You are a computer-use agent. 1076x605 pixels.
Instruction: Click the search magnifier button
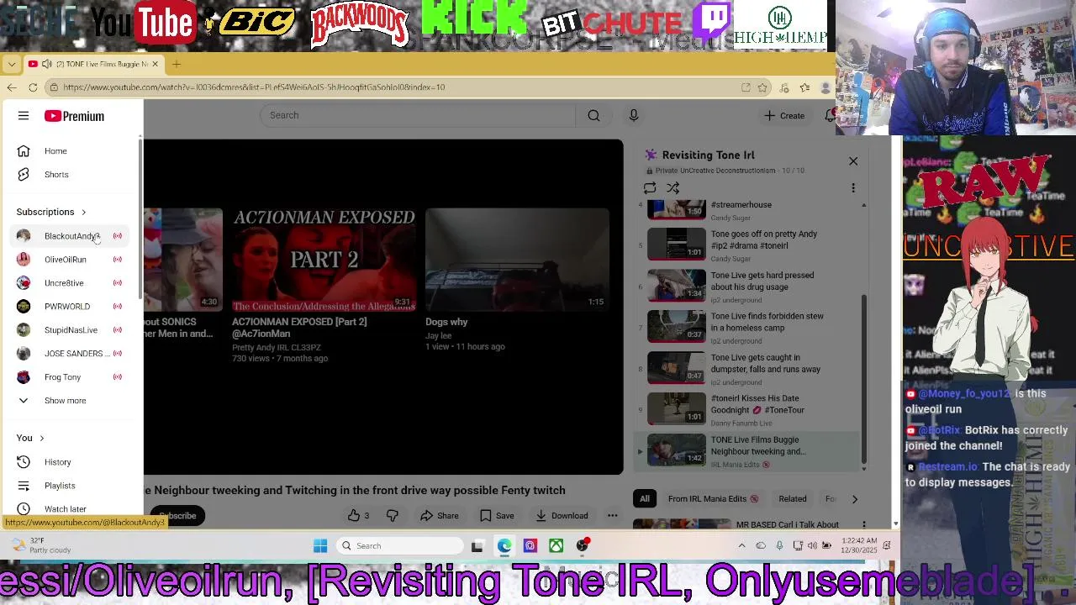(593, 115)
